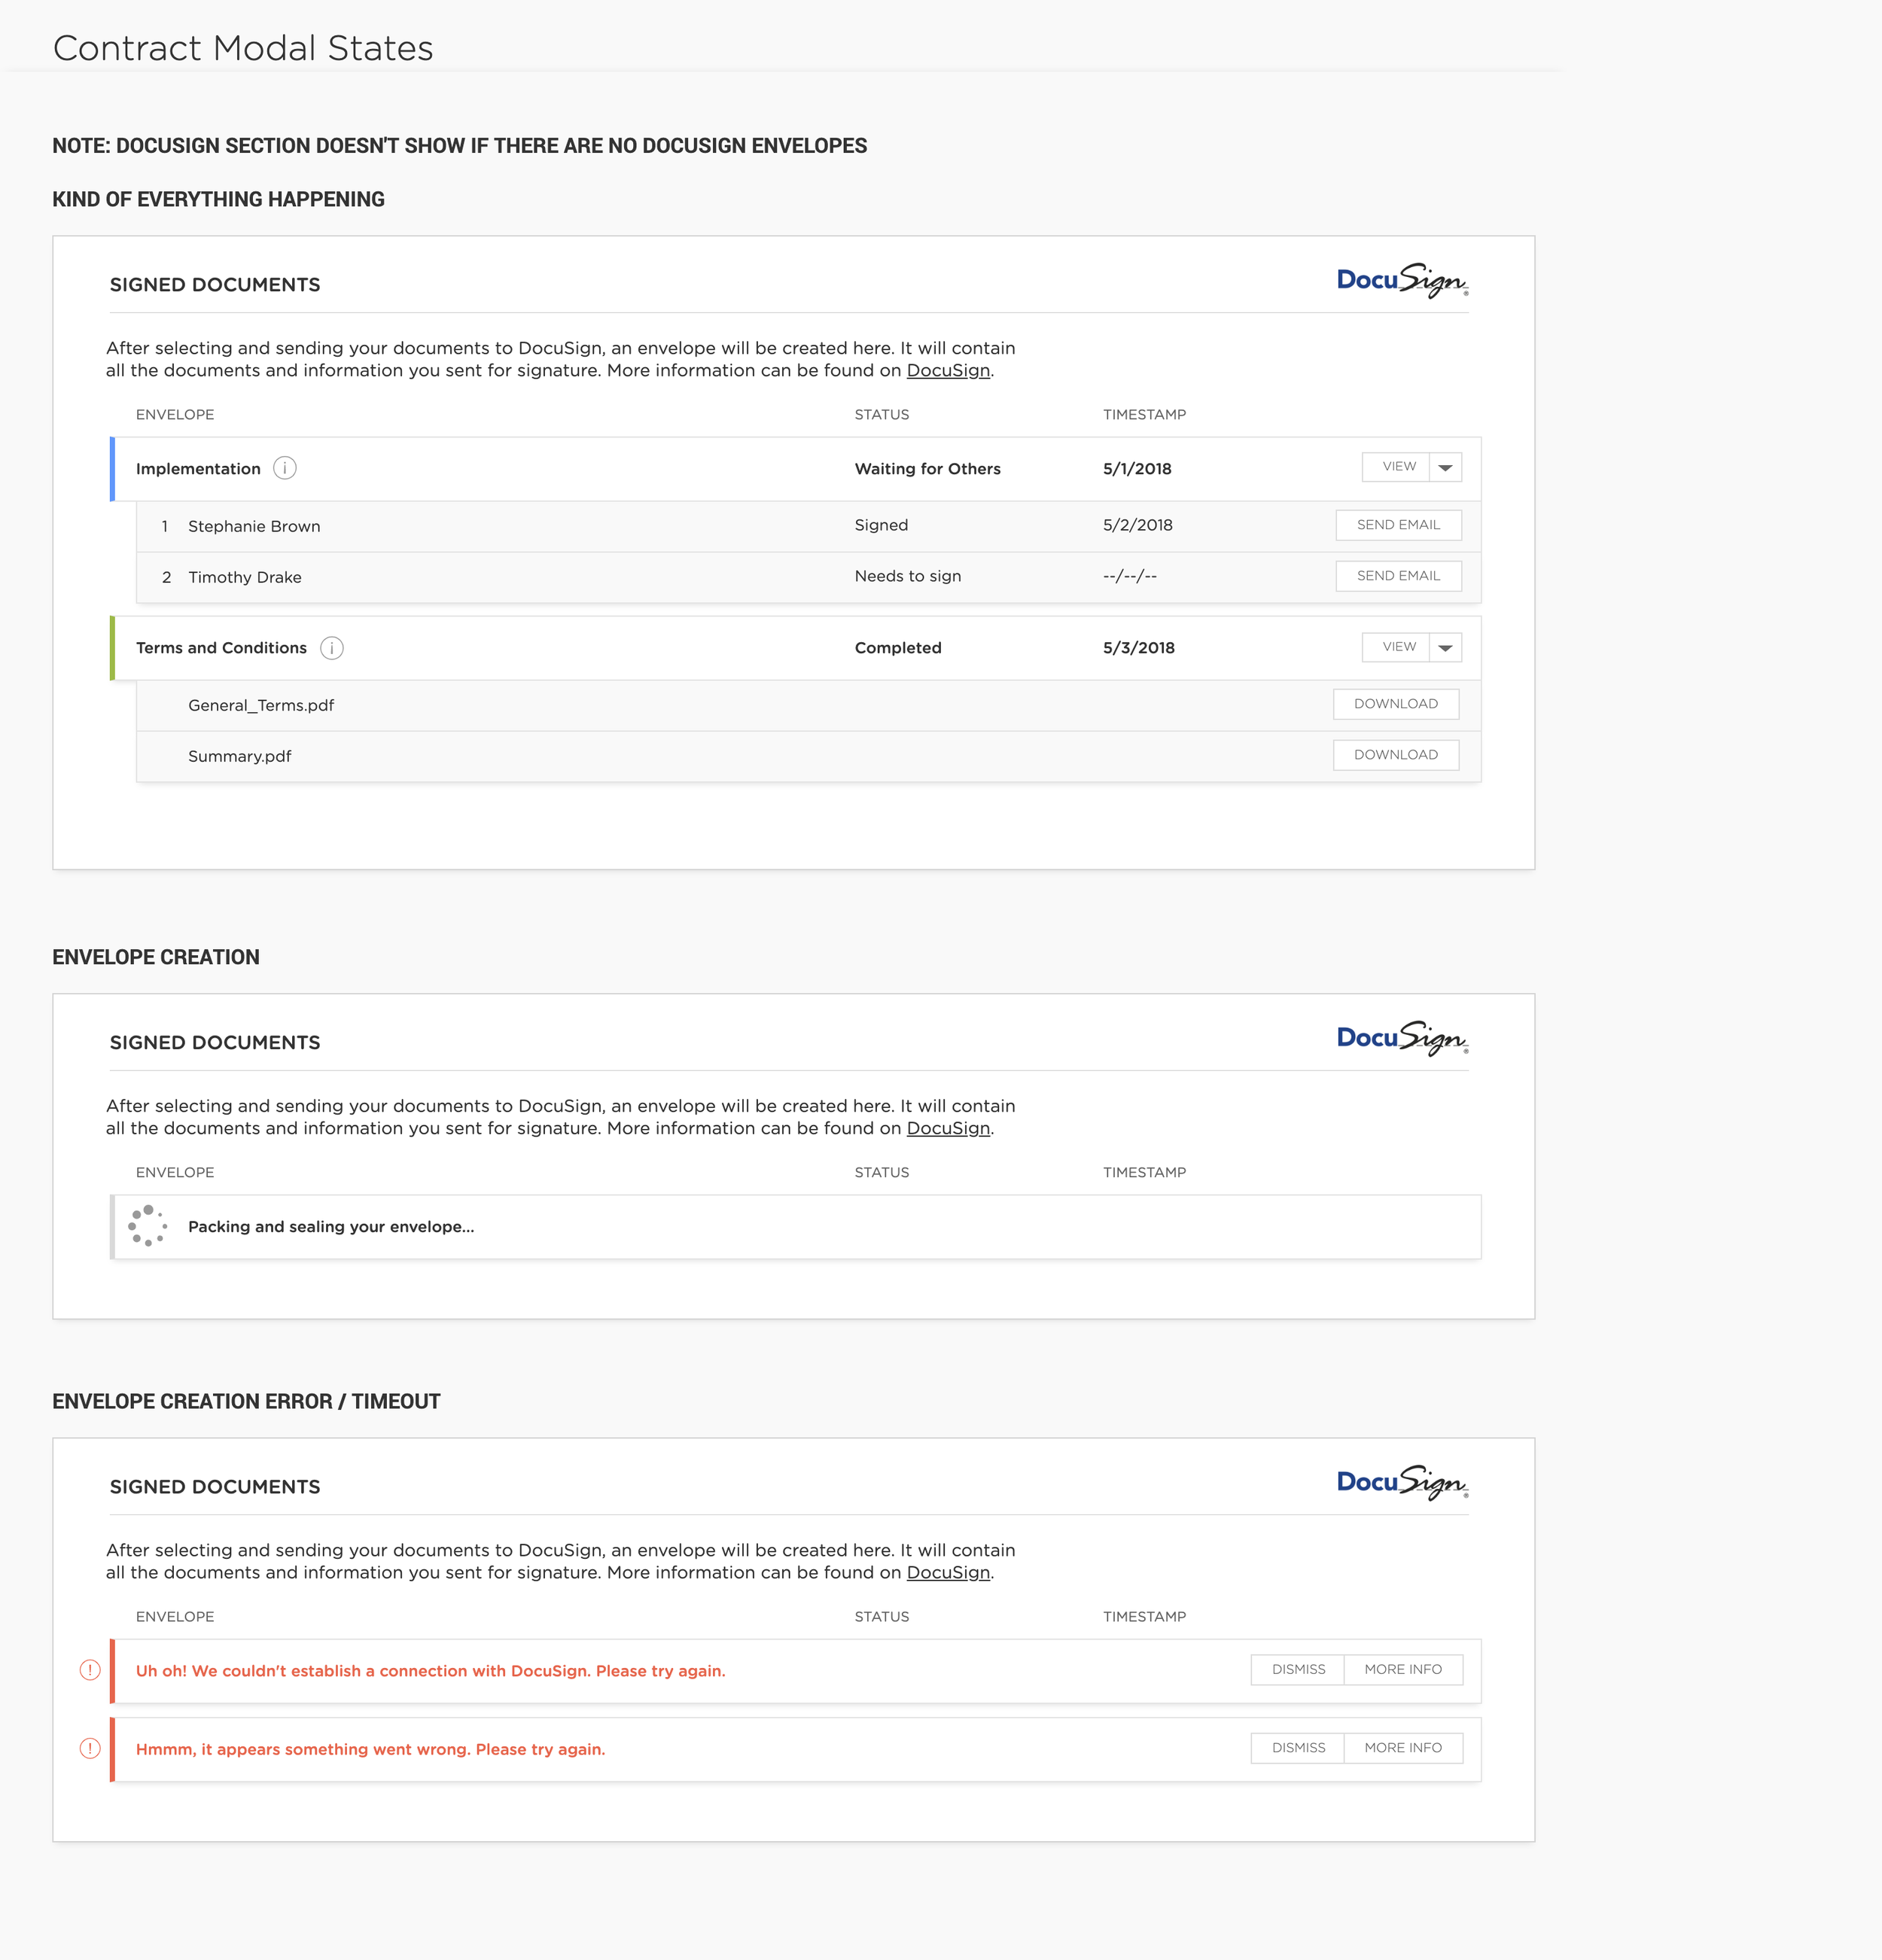Click the warning icon beside the connection error
This screenshot has height=1960, width=1882.
(x=90, y=1670)
